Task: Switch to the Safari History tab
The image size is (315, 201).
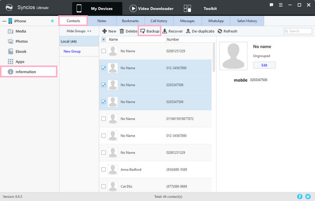Action: click(247, 21)
